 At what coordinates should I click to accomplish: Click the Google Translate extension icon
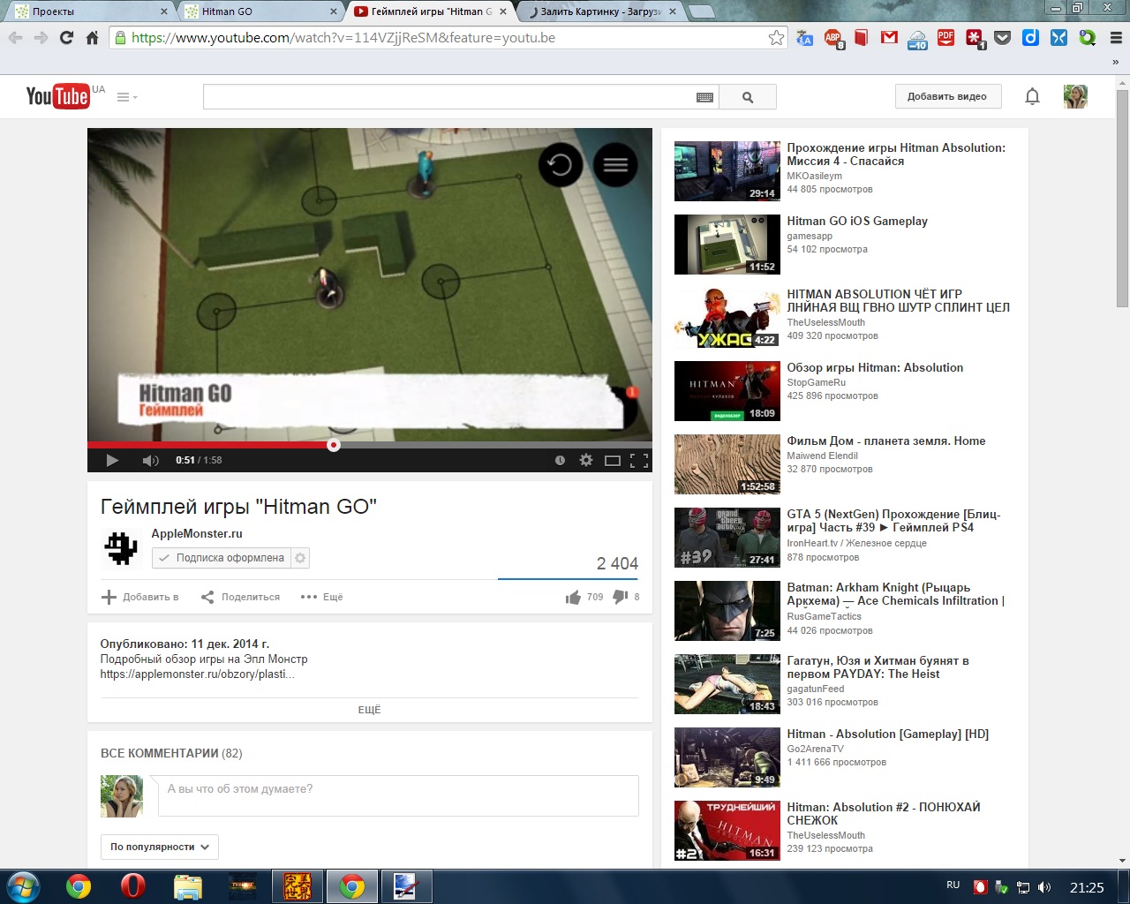pos(804,38)
